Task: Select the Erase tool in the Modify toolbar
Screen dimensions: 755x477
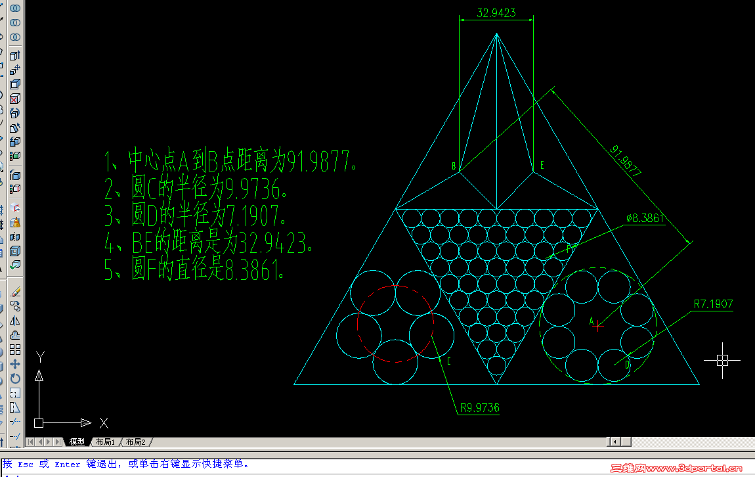Action: click(x=14, y=292)
